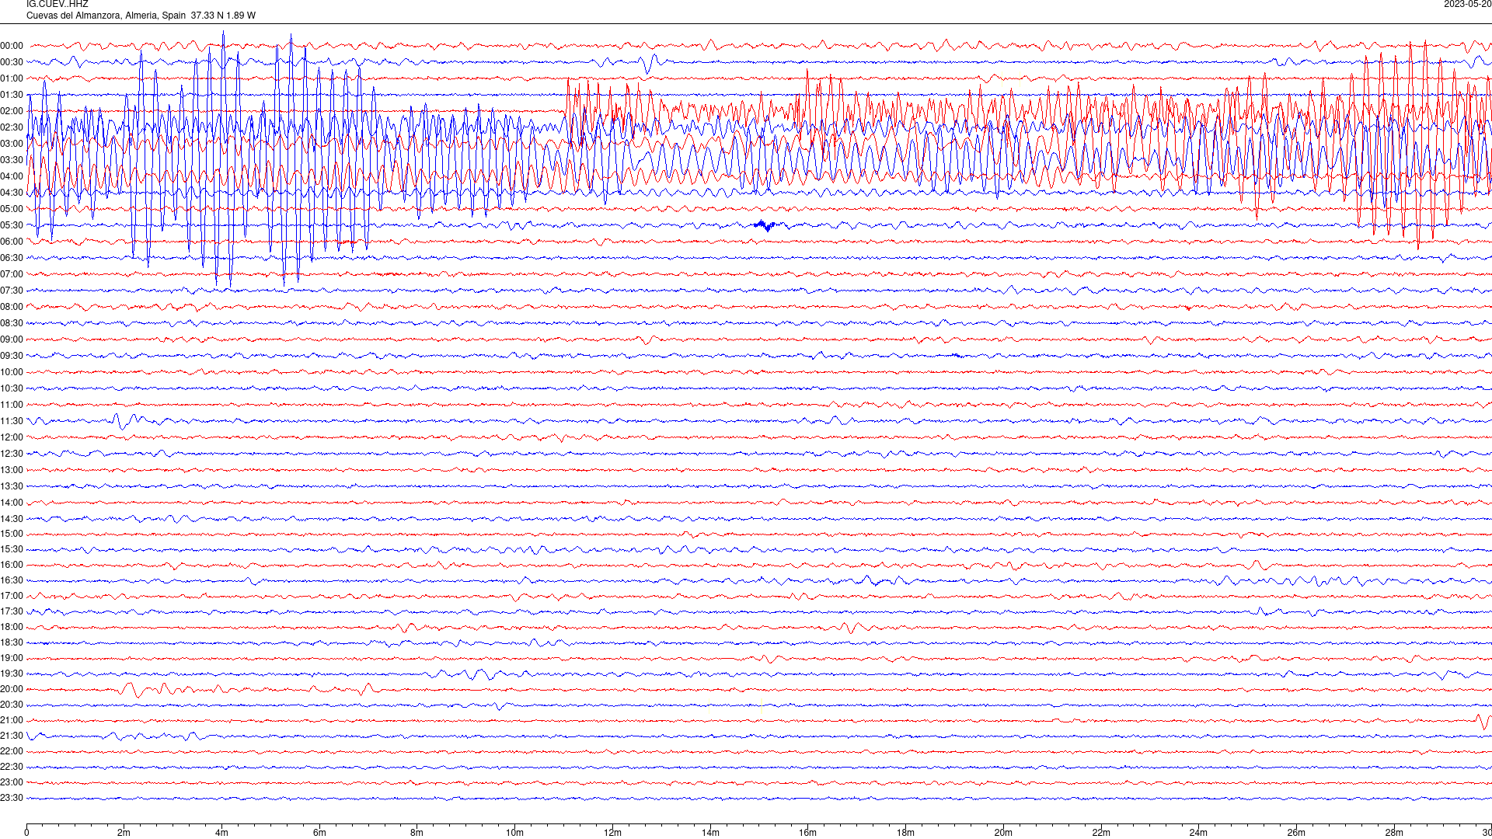Select the 19:00 trace time label

[12, 658]
